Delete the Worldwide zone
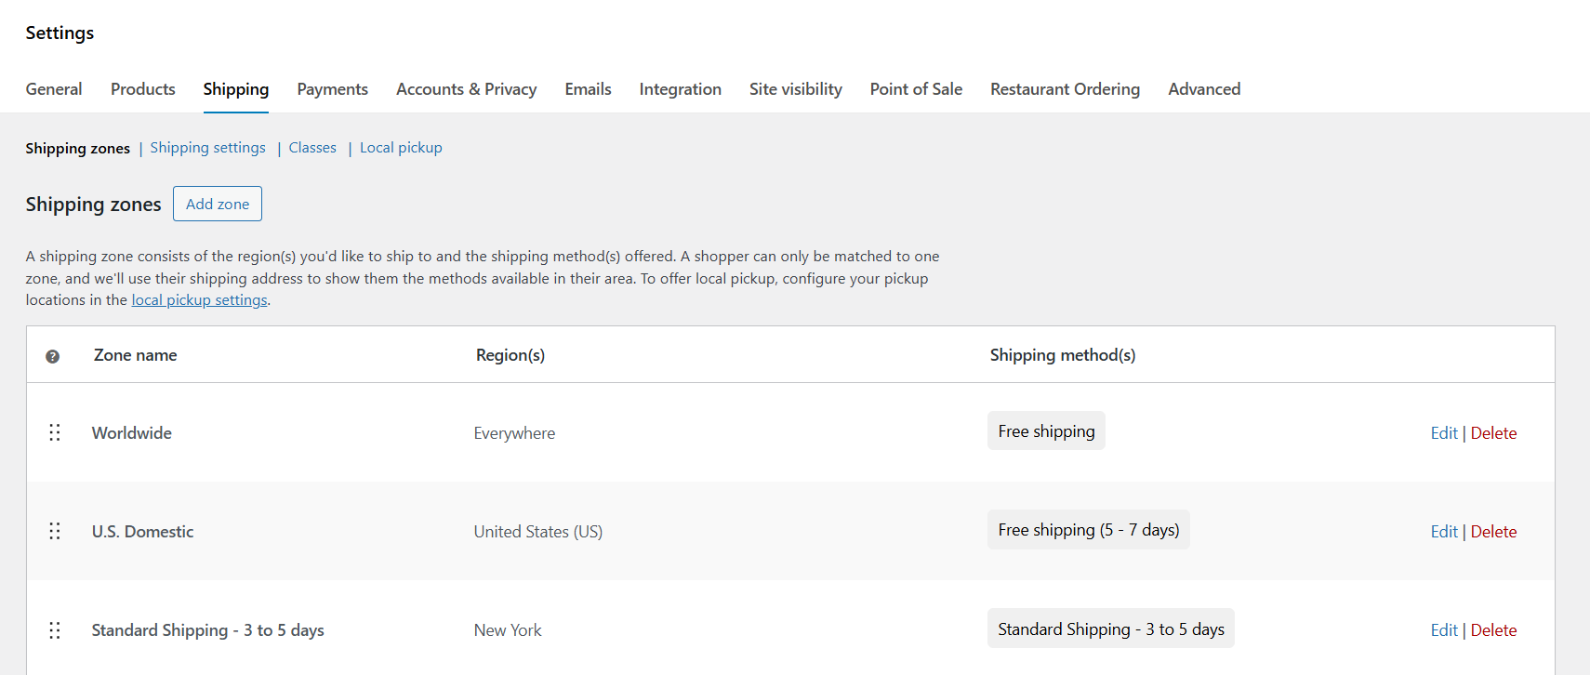 point(1493,432)
